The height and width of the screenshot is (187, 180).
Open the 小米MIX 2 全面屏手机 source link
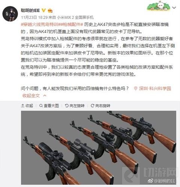pos(75,17)
